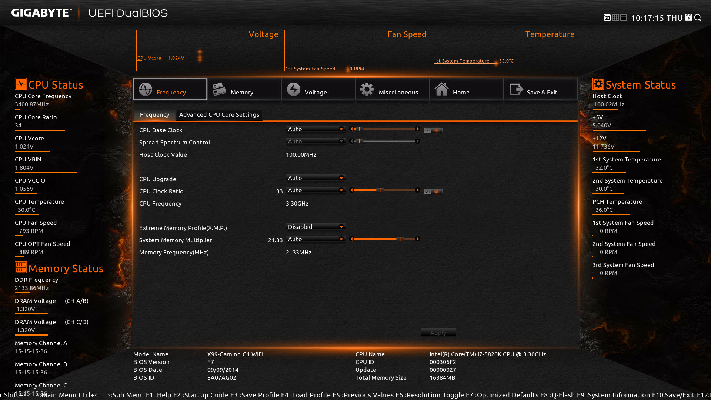
Task: Click the CPU Frequency 3.30GHz value
Action: (x=297, y=203)
